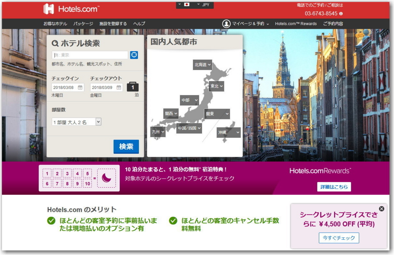Click the Hotels.com logo

tap(71, 9)
